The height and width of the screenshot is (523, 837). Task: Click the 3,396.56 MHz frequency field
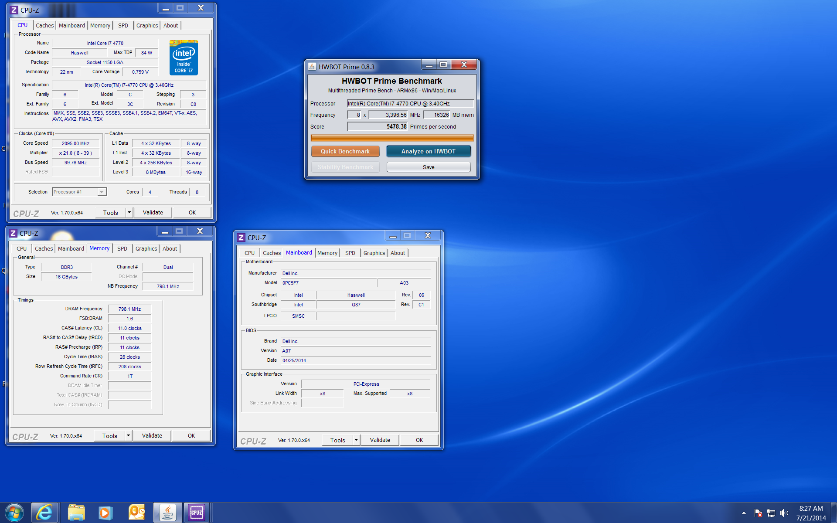pyautogui.click(x=388, y=115)
